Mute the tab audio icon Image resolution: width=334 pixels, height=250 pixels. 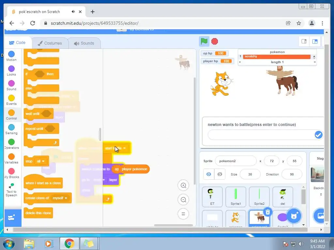point(73,12)
